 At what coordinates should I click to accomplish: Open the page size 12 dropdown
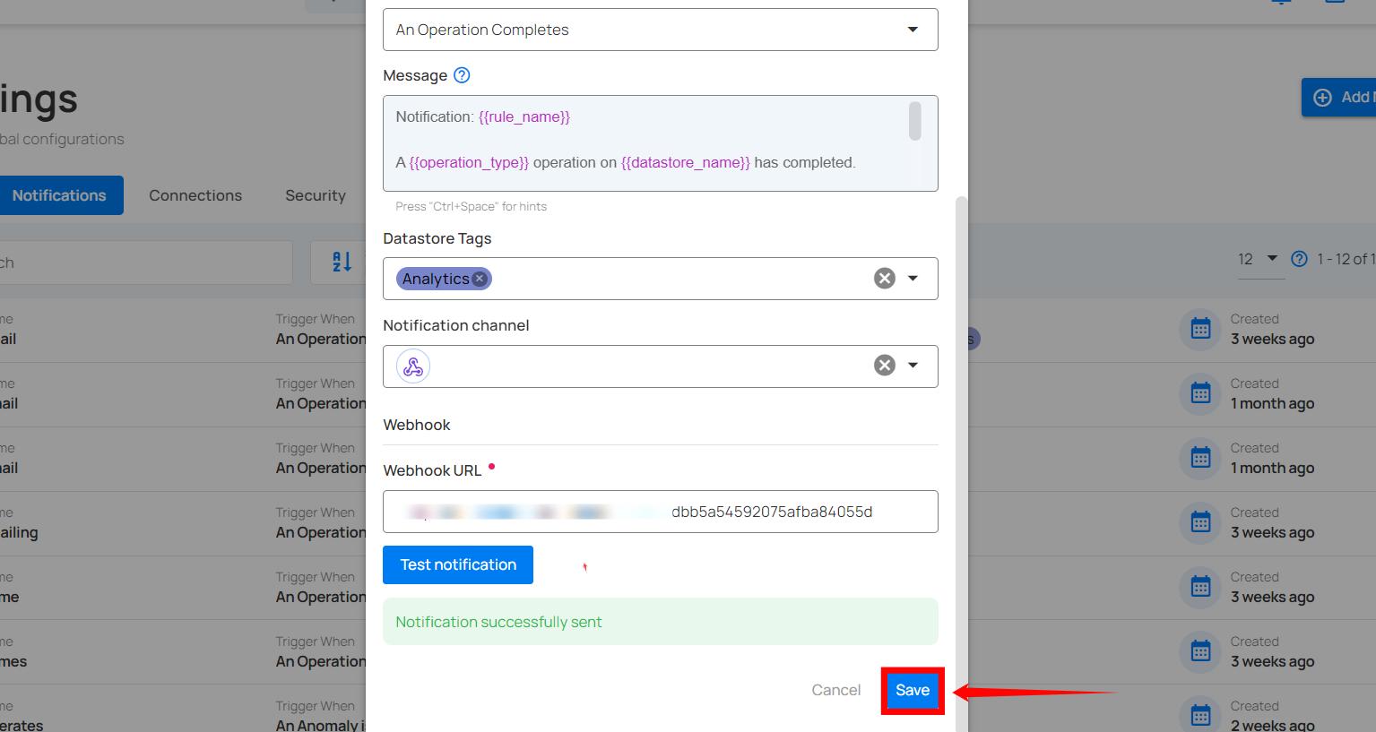coord(1259,259)
